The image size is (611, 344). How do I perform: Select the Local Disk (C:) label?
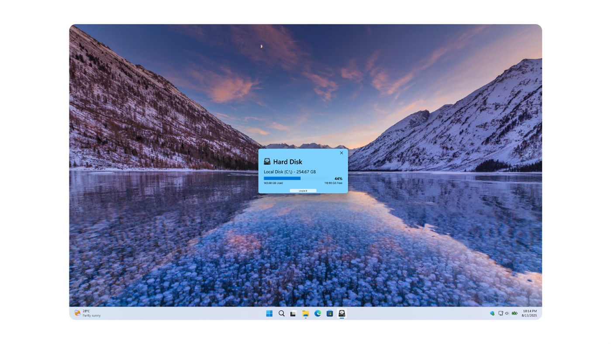[289, 171]
